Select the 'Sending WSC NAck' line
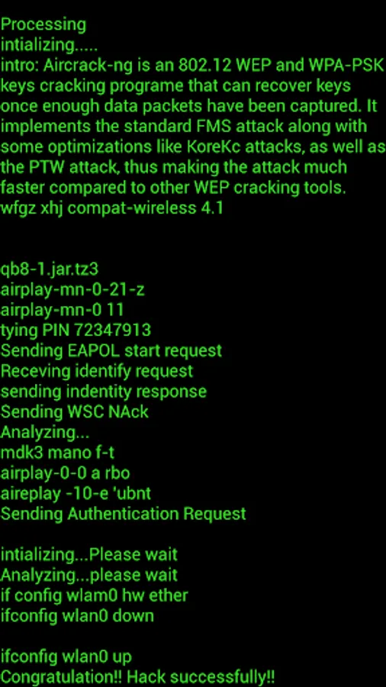This screenshot has height=687, width=386. [x=75, y=411]
